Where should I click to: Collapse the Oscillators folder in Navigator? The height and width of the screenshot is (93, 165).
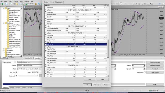pyautogui.click(x=4, y=23)
